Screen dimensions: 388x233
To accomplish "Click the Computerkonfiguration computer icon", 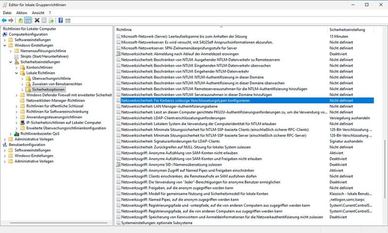I will pos(5,34).
